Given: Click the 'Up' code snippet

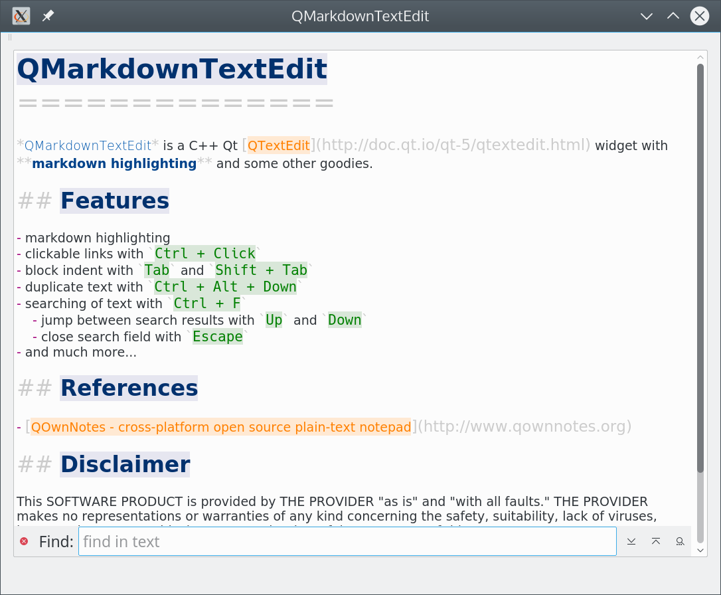Looking at the screenshot, I should click(x=274, y=320).
